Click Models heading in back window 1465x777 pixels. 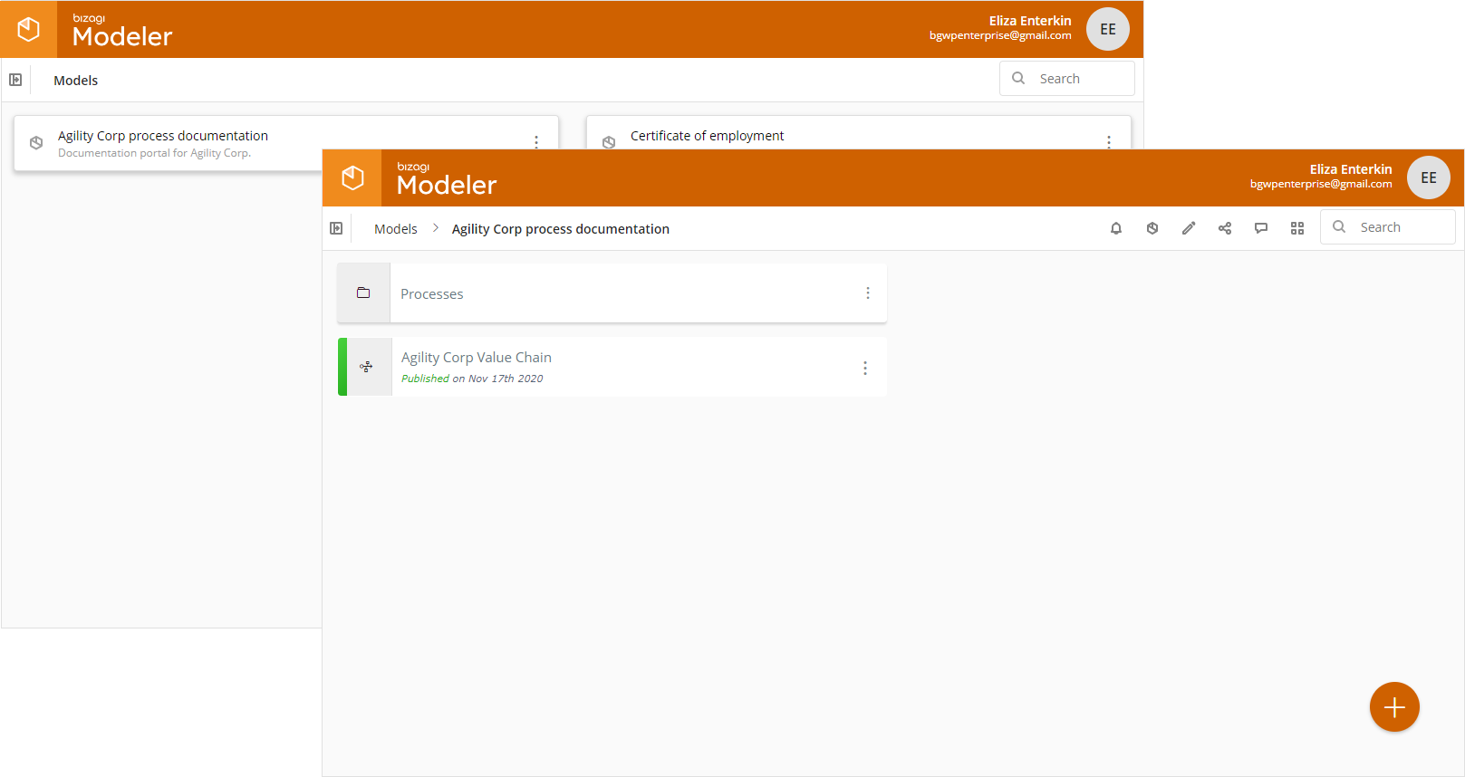point(76,81)
